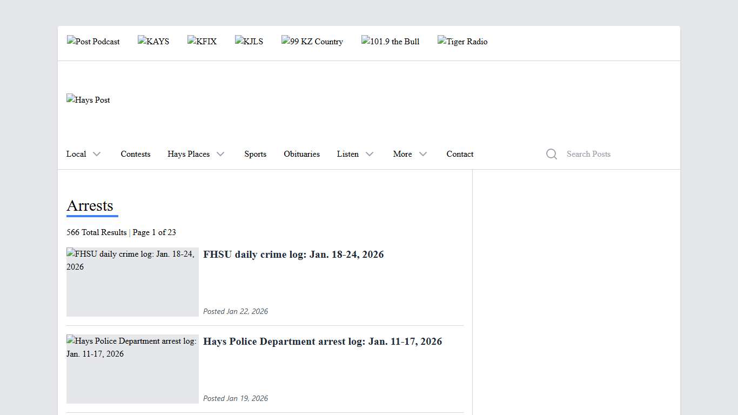The image size is (738, 415).
Task: Click the Hays Post site logo
Action: tap(88, 100)
